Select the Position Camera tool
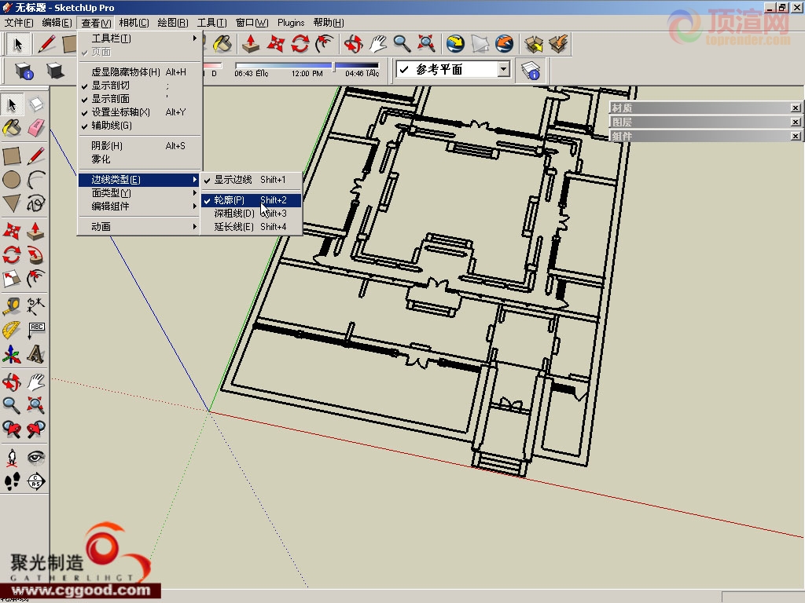 (12, 458)
